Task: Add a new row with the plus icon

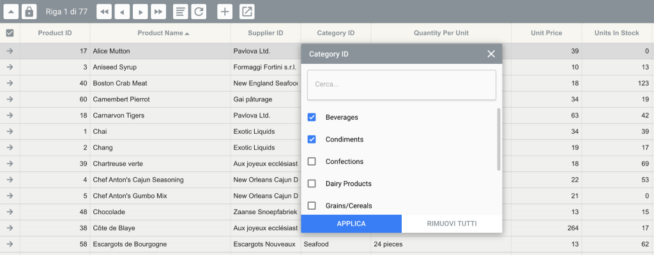Action: [225, 11]
